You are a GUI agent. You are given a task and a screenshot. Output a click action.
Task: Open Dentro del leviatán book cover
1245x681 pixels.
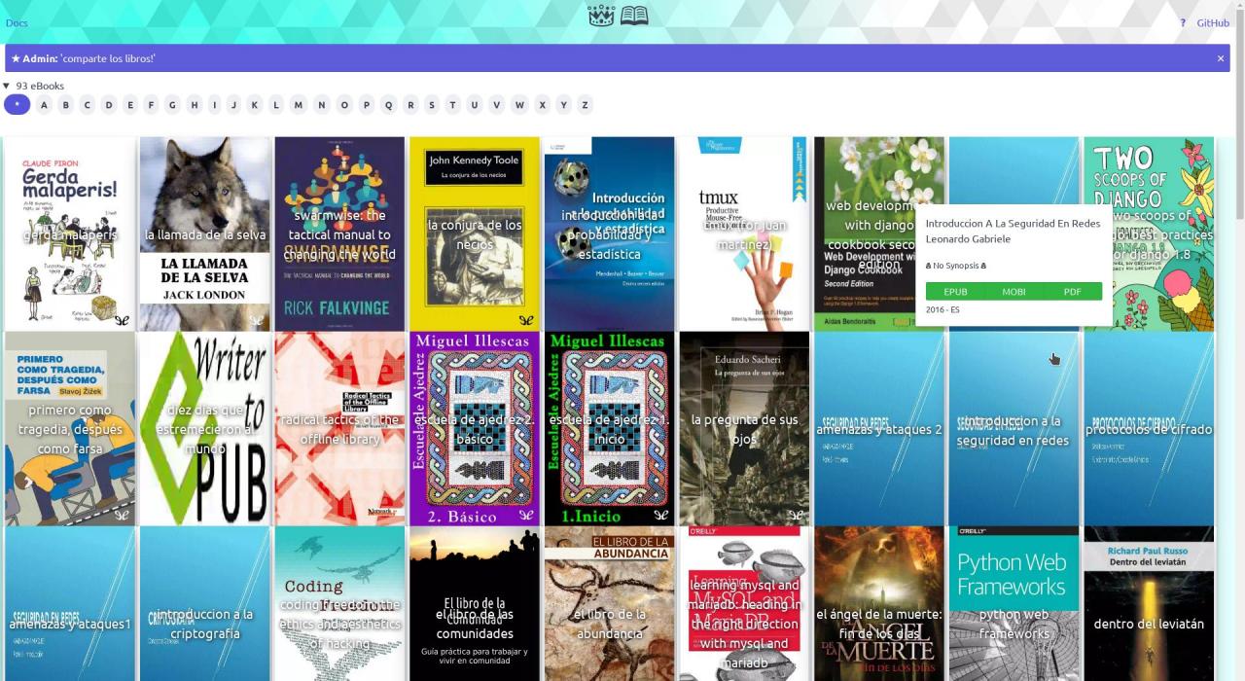tap(1149, 603)
